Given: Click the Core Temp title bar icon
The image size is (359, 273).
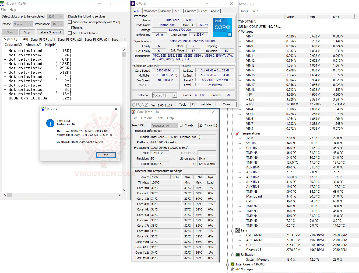Looking at the screenshot, I should click(133, 112).
